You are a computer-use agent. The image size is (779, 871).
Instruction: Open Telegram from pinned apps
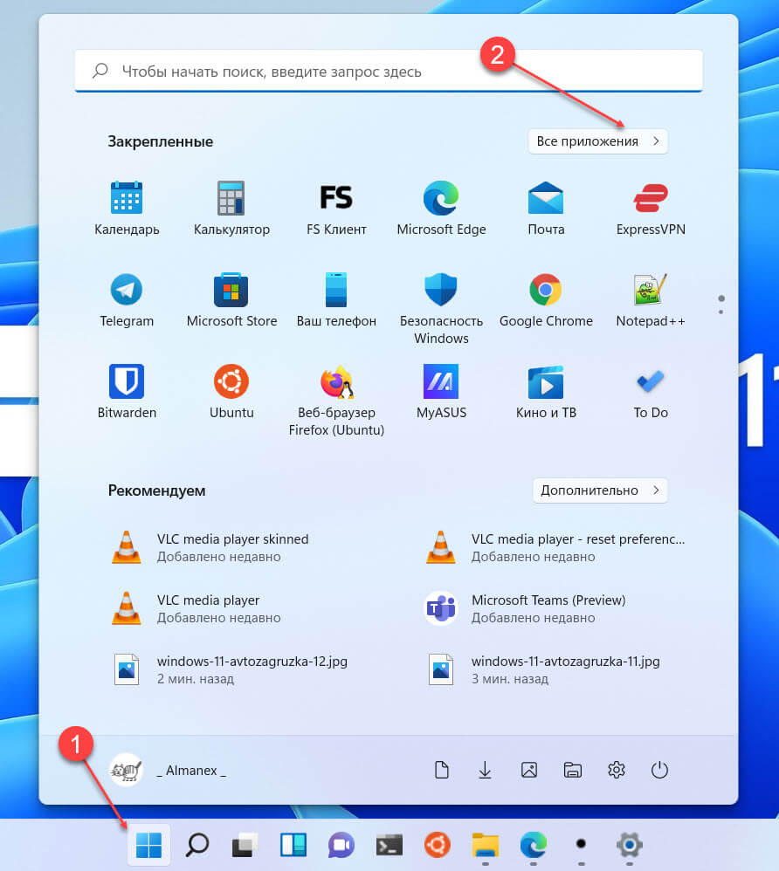[x=127, y=300]
